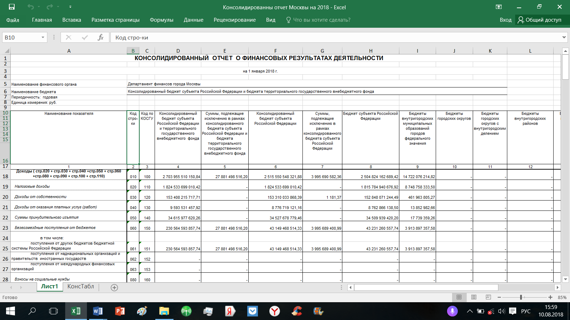The height and width of the screenshot is (320, 570).
Task: Redo the last undone action
Action: [x=50, y=7]
